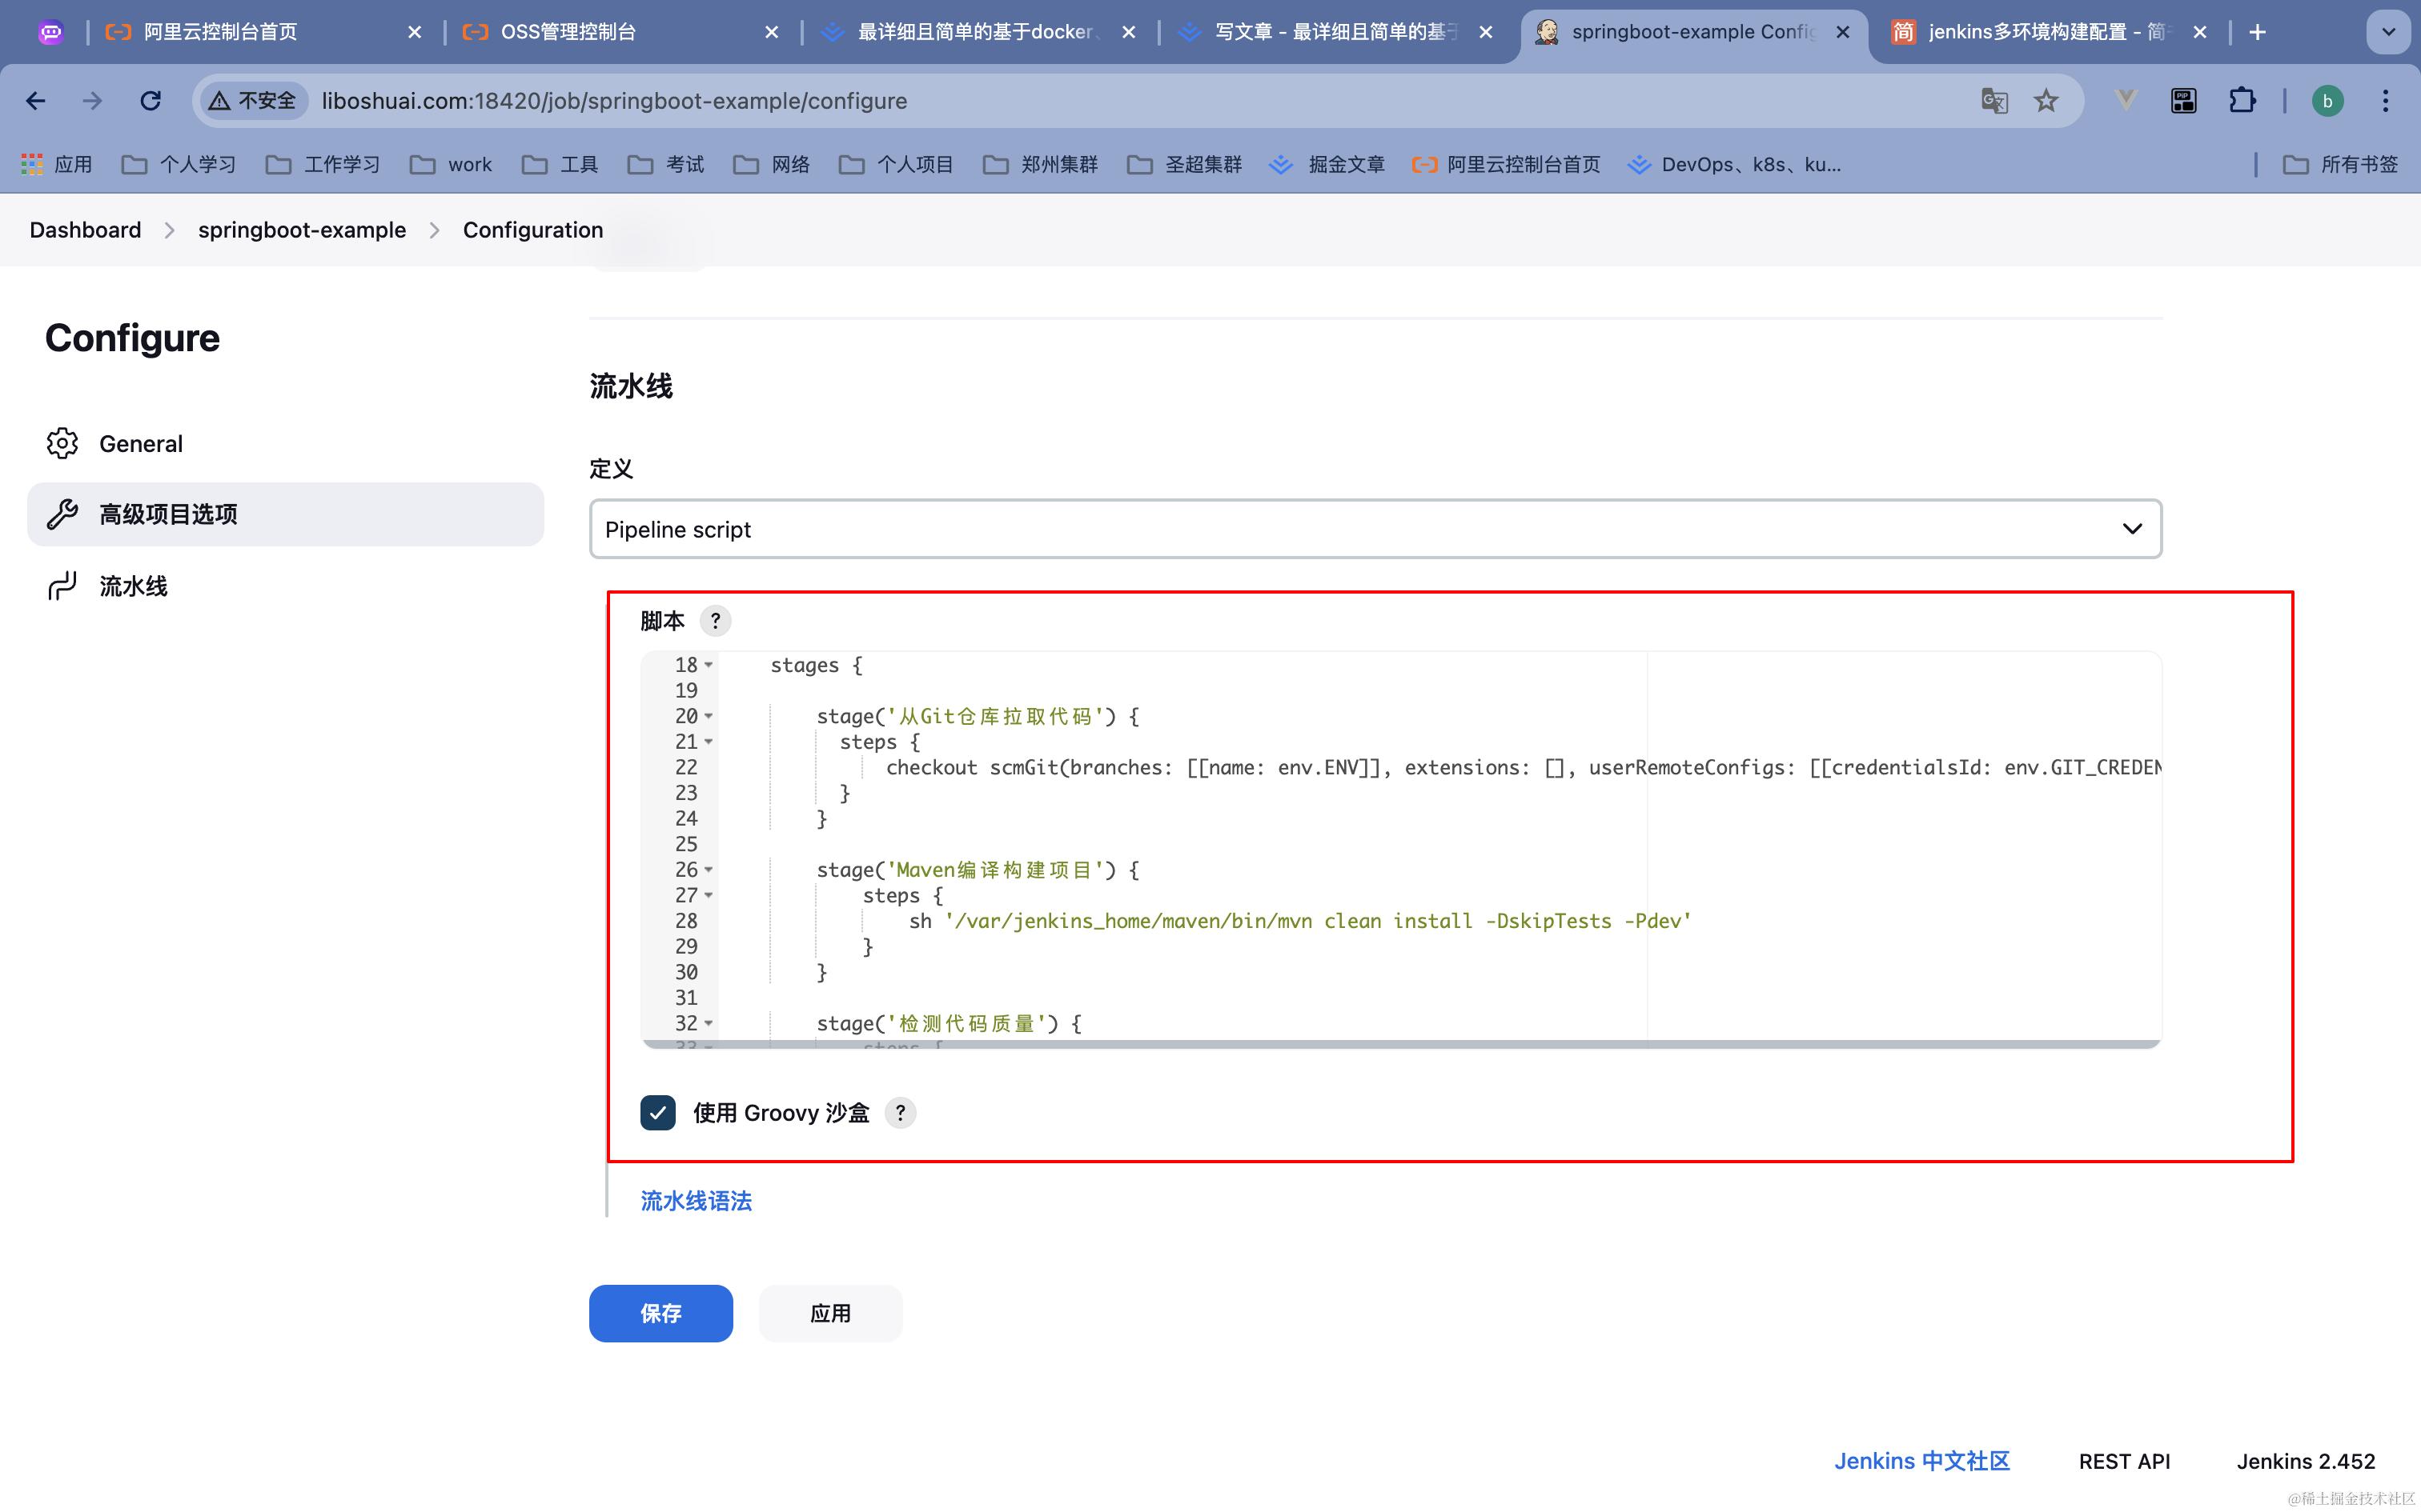Open the Pipeline script definition dropdown

[1375, 529]
